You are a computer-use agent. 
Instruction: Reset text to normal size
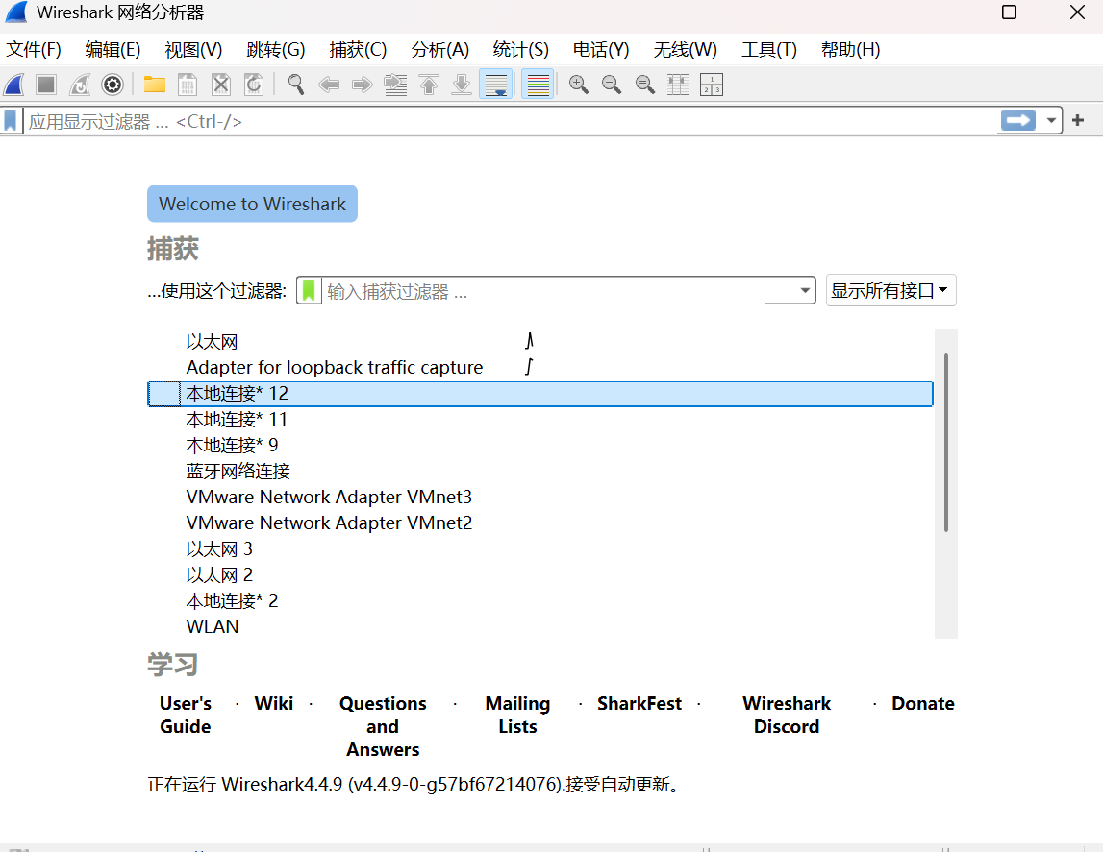(x=644, y=85)
